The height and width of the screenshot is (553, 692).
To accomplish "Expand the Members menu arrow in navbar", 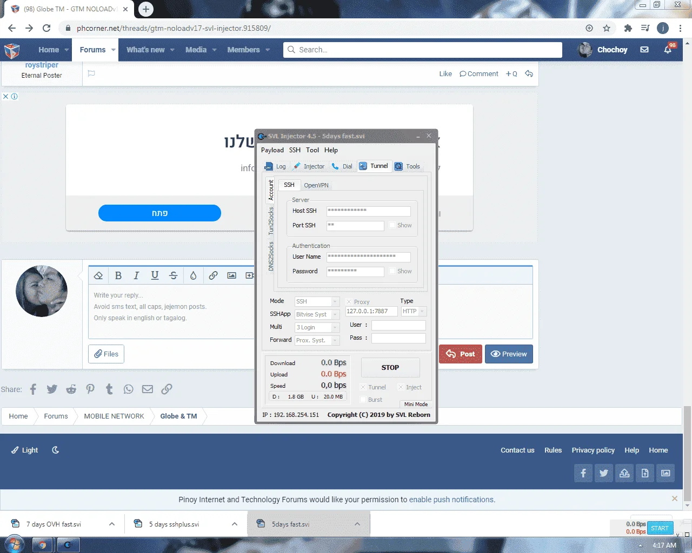I will tap(268, 50).
